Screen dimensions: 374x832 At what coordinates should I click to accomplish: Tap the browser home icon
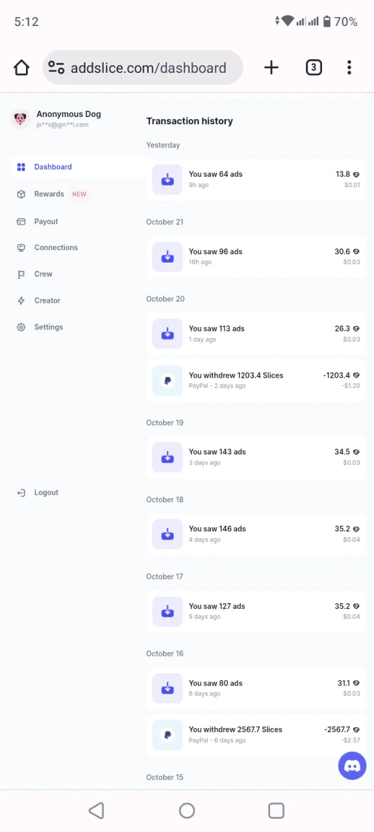click(21, 68)
